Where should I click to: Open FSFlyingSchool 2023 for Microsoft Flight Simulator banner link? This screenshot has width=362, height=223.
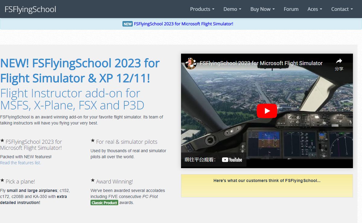(183, 24)
